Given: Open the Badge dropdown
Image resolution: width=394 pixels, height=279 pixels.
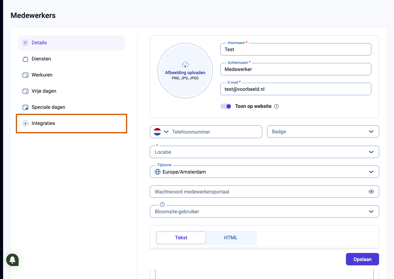Looking at the screenshot, I should (323, 131).
